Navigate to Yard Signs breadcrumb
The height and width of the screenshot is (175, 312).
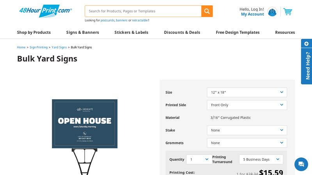point(59,47)
